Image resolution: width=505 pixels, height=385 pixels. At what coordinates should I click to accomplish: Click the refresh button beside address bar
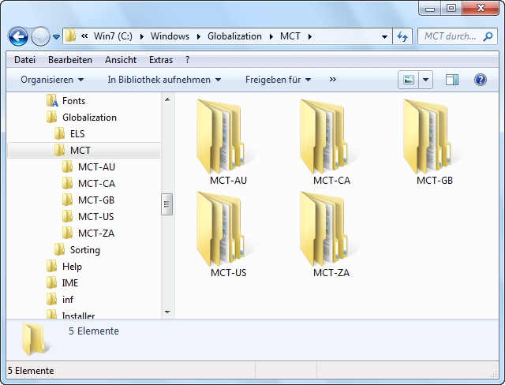tap(403, 36)
